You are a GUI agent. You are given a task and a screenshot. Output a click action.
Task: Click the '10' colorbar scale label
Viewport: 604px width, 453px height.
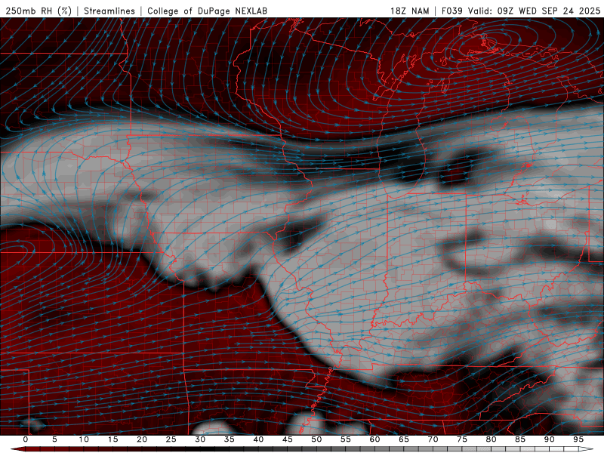(x=84, y=439)
